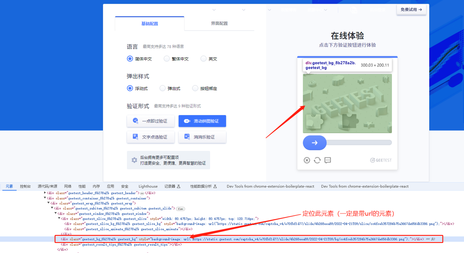Screen dimensions: 464x253
Task: Click the 文字点选验证 button
Action: 150,137
